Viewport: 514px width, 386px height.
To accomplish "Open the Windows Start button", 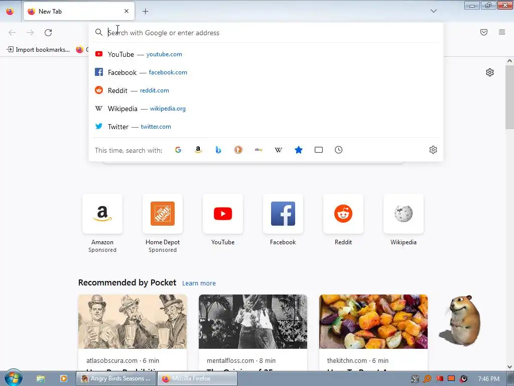I will click(x=13, y=378).
